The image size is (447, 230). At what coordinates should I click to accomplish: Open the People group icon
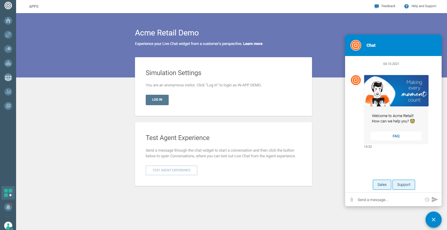pyautogui.click(x=8, y=77)
